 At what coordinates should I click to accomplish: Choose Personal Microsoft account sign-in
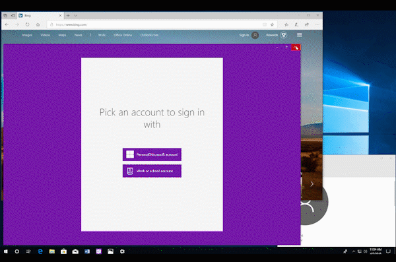pyautogui.click(x=152, y=154)
